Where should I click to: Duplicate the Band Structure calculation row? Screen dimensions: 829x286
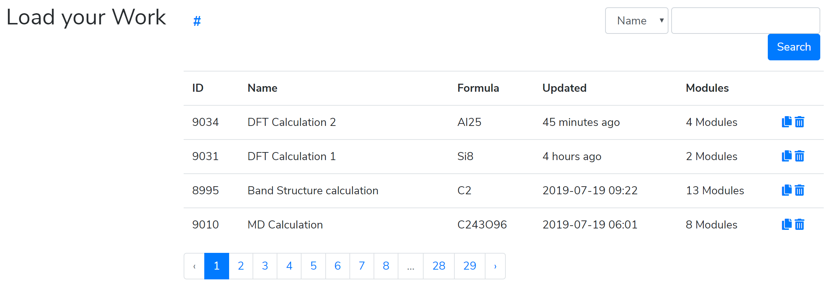click(x=786, y=190)
